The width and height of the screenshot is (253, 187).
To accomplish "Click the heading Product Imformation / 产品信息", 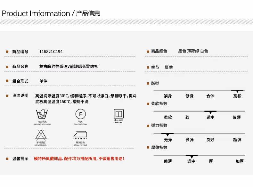I will [x=51, y=13].
